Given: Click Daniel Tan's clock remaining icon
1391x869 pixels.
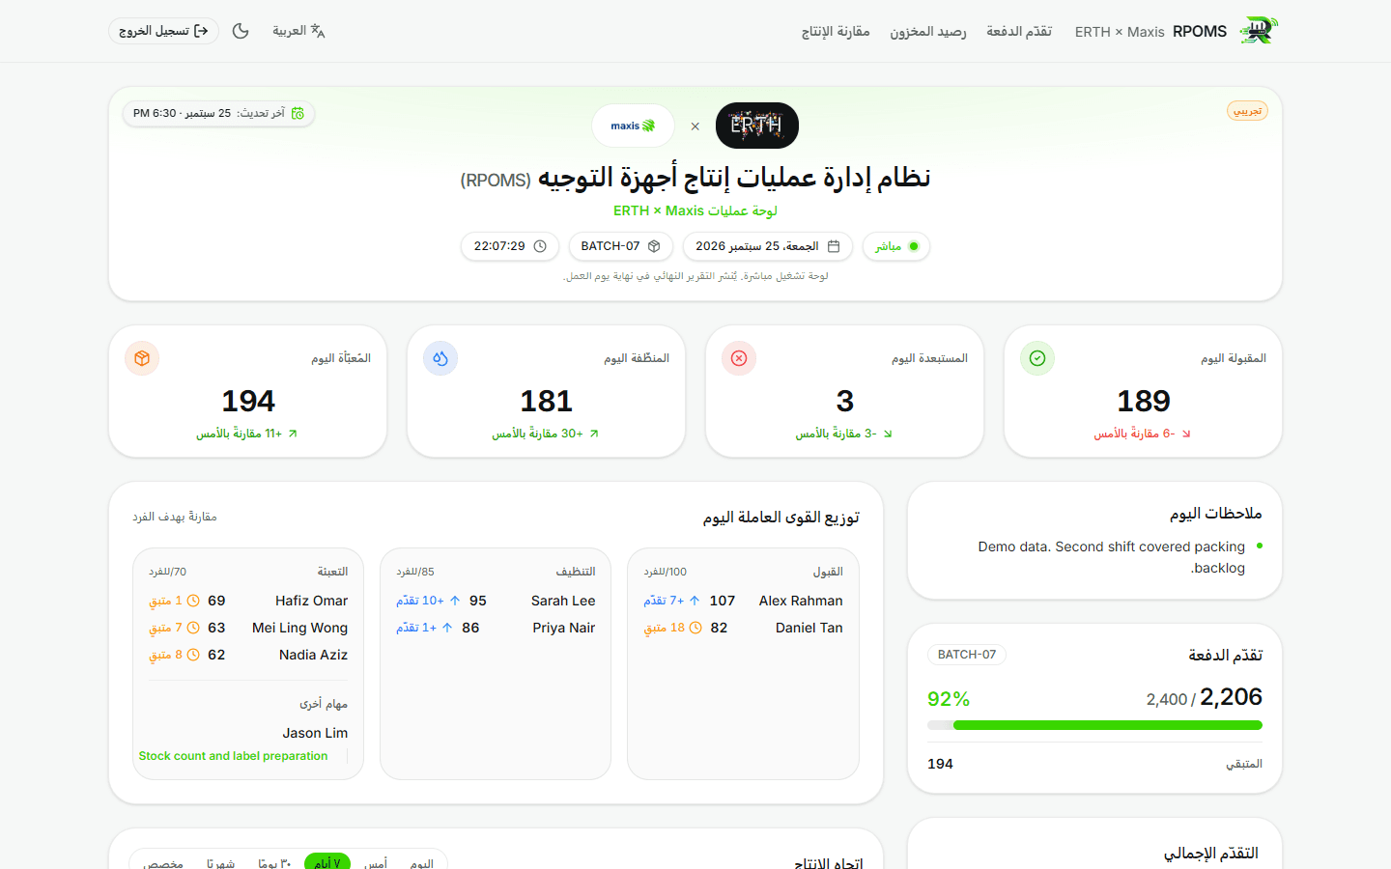Looking at the screenshot, I should [x=695, y=628].
